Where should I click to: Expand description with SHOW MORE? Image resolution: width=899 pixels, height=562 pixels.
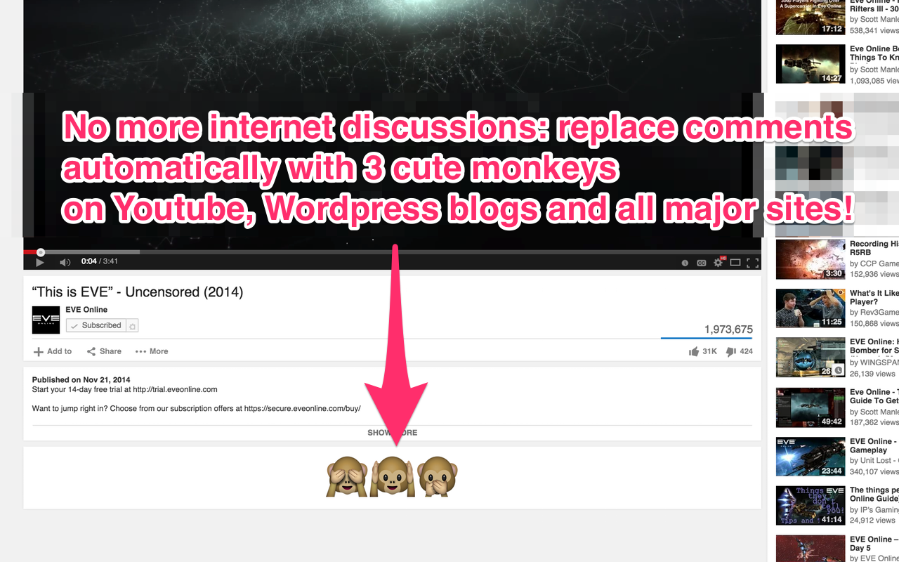coord(392,433)
